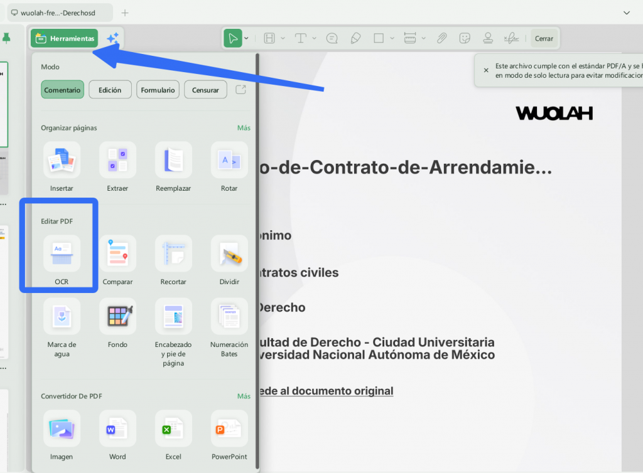Select the measurement ruler tool
Screen dimensions: 643x473
410,38
